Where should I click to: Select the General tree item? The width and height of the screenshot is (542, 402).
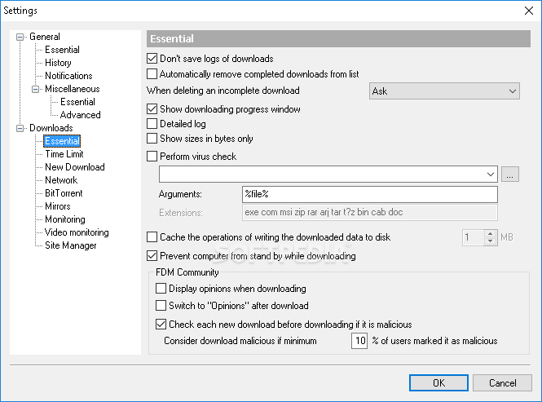coord(45,37)
